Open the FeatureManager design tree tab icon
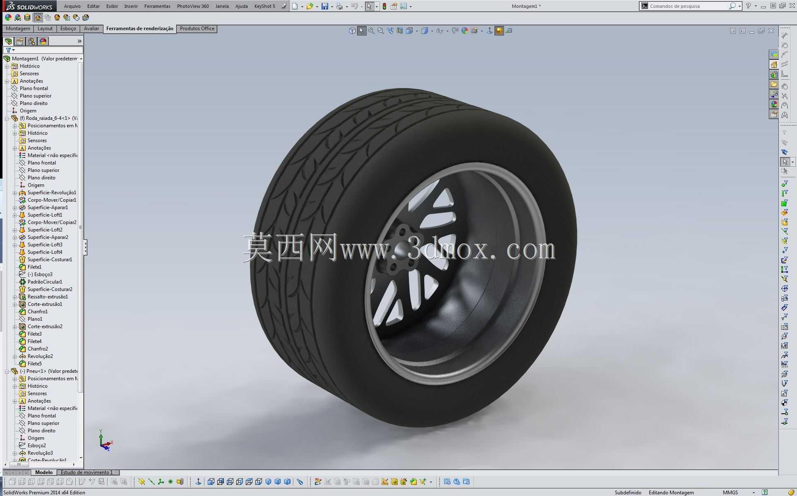This screenshot has height=496, width=797. coord(8,41)
